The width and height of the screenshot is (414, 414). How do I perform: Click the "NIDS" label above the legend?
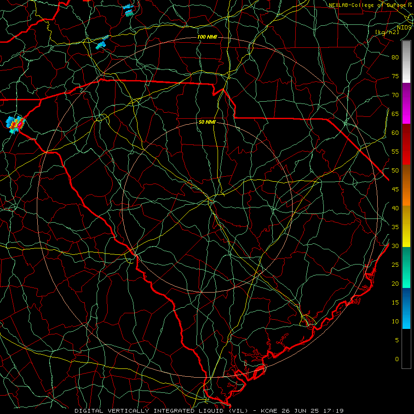[x=404, y=28]
